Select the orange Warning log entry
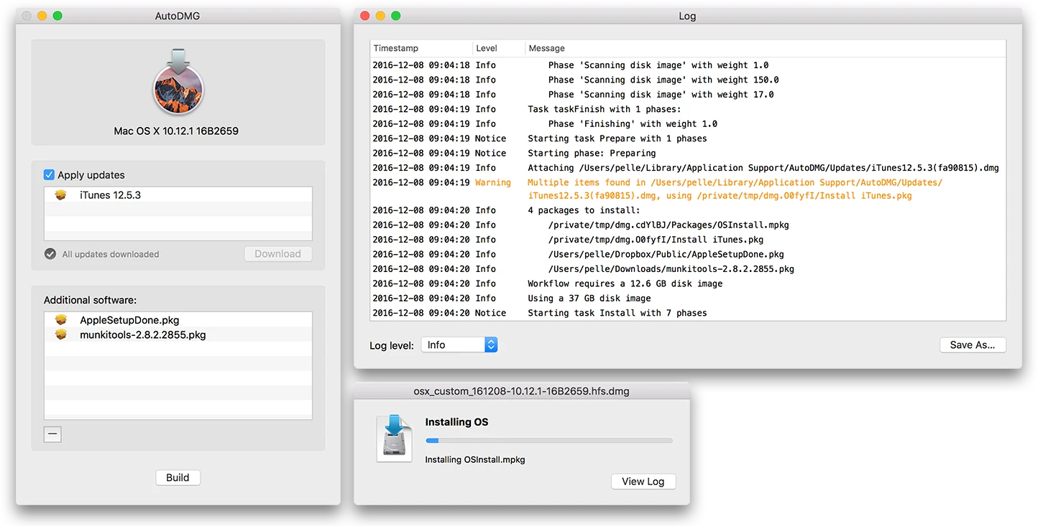 (688, 189)
